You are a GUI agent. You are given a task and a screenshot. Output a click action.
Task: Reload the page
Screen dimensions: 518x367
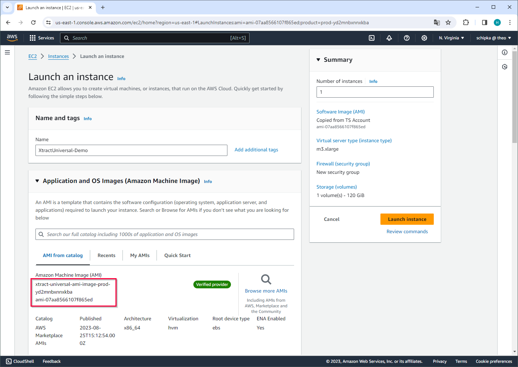pyautogui.click(x=33, y=22)
